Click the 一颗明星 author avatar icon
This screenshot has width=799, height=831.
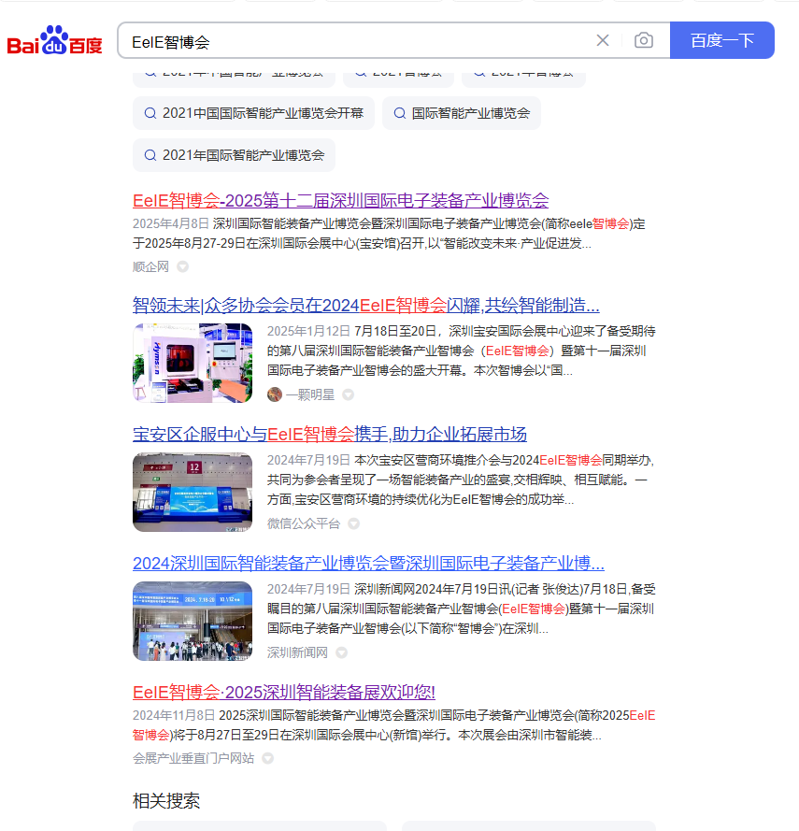[x=275, y=394]
